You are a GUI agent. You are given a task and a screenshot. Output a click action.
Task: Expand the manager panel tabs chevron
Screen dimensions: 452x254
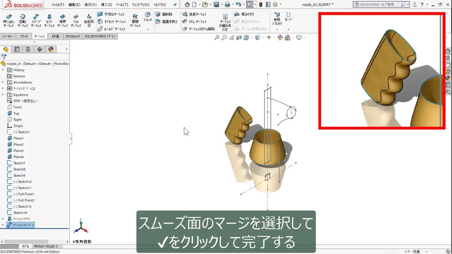pos(66,49)
